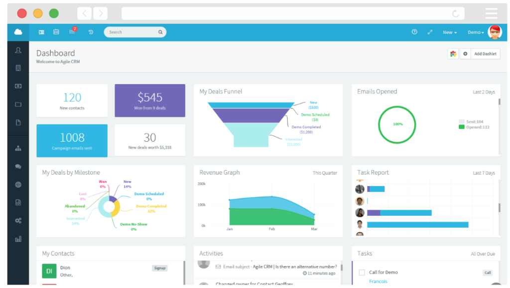Change Task Report Last 7 Days range
Image resolution: width=510 pixels, height=288 pixels.
pyautogui.click(x=484, y=173)
